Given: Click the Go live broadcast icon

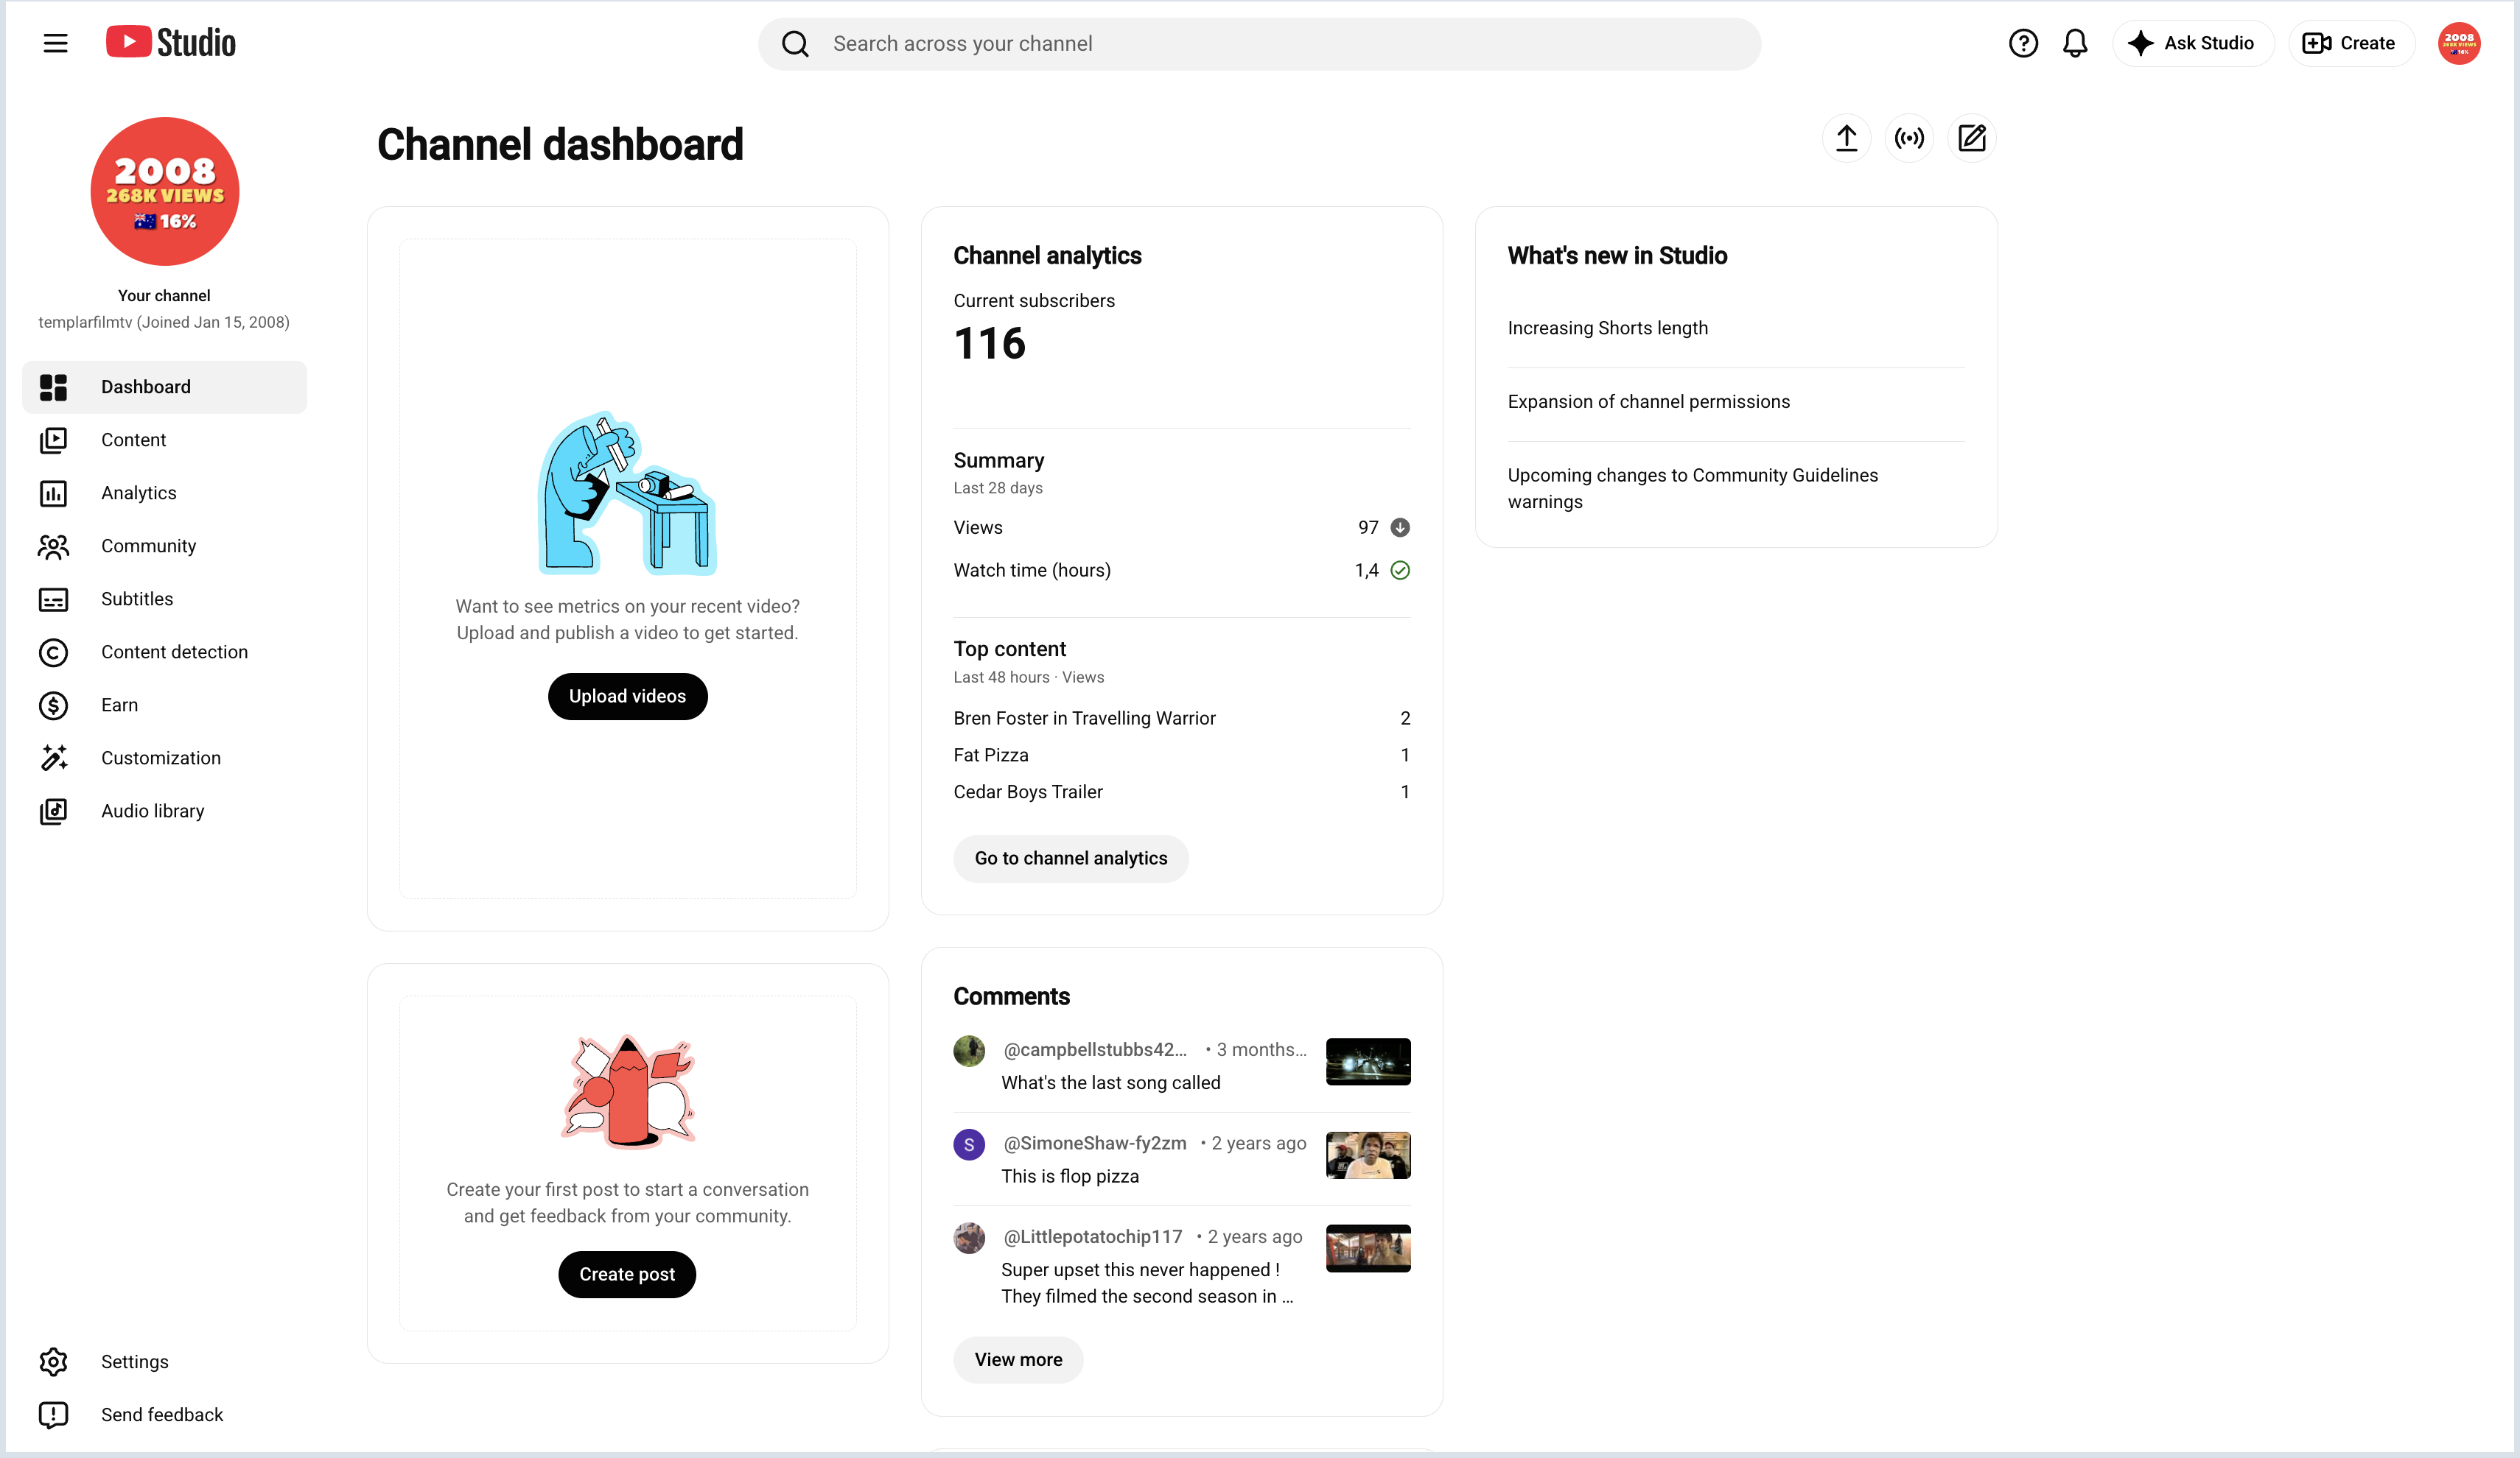Looking at the screenshot, I should coord(1909,138).
